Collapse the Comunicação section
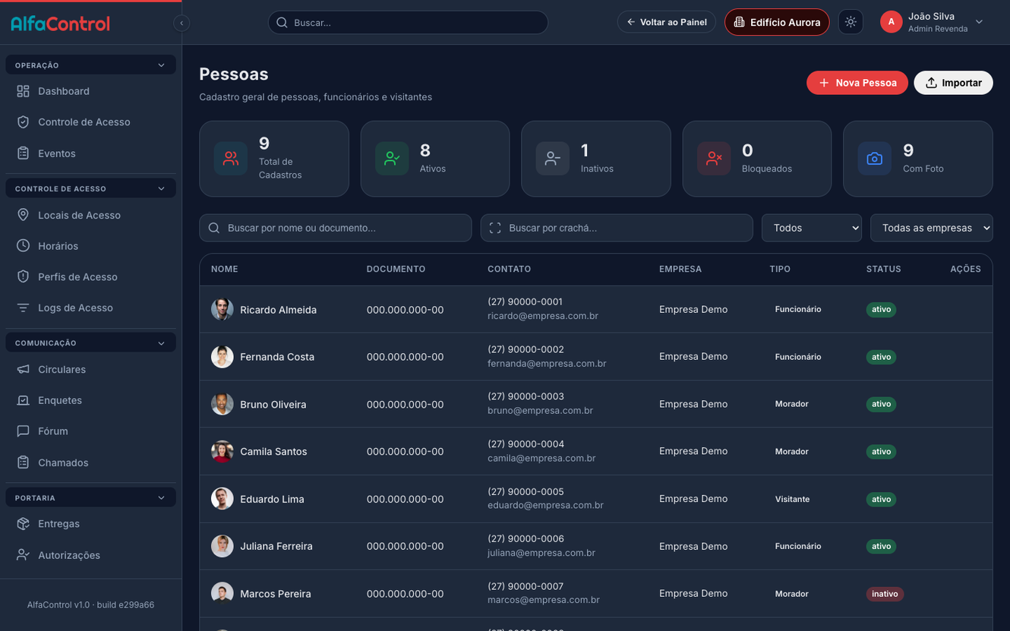 (x=90, y=343)
